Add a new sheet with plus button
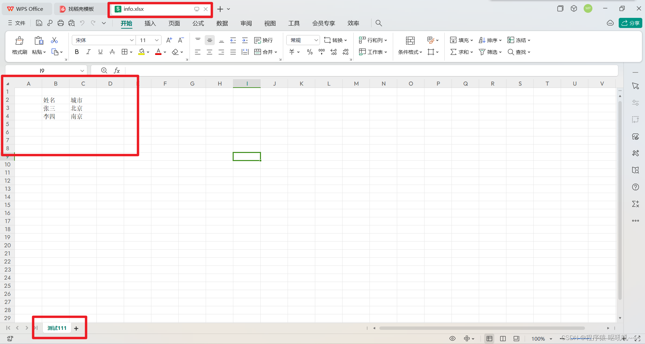 (x=76, y=328)
